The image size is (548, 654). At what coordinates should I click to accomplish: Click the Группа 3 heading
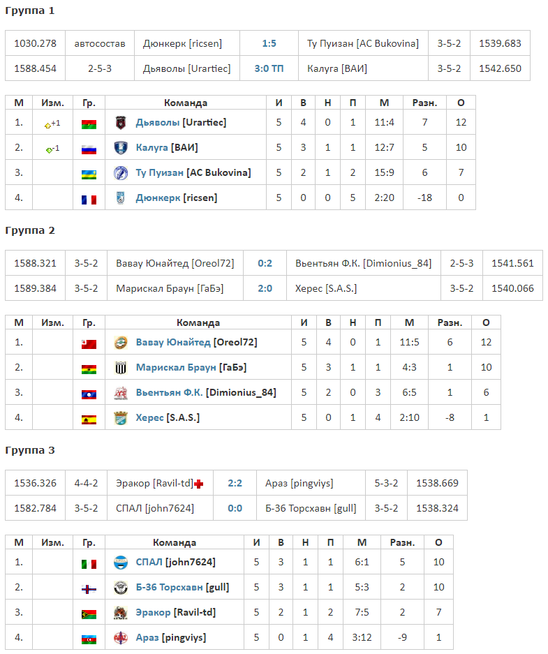[x=29, y=450]
